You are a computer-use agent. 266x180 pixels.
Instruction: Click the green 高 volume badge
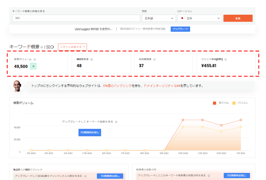[33, 66]
